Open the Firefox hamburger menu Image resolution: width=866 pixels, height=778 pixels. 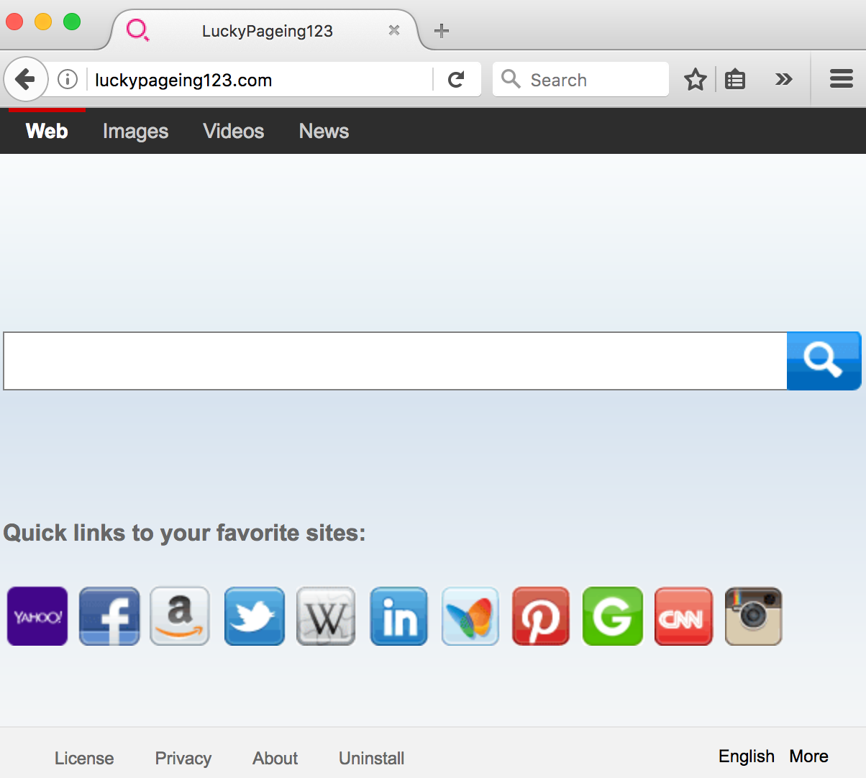coord(841,79)
